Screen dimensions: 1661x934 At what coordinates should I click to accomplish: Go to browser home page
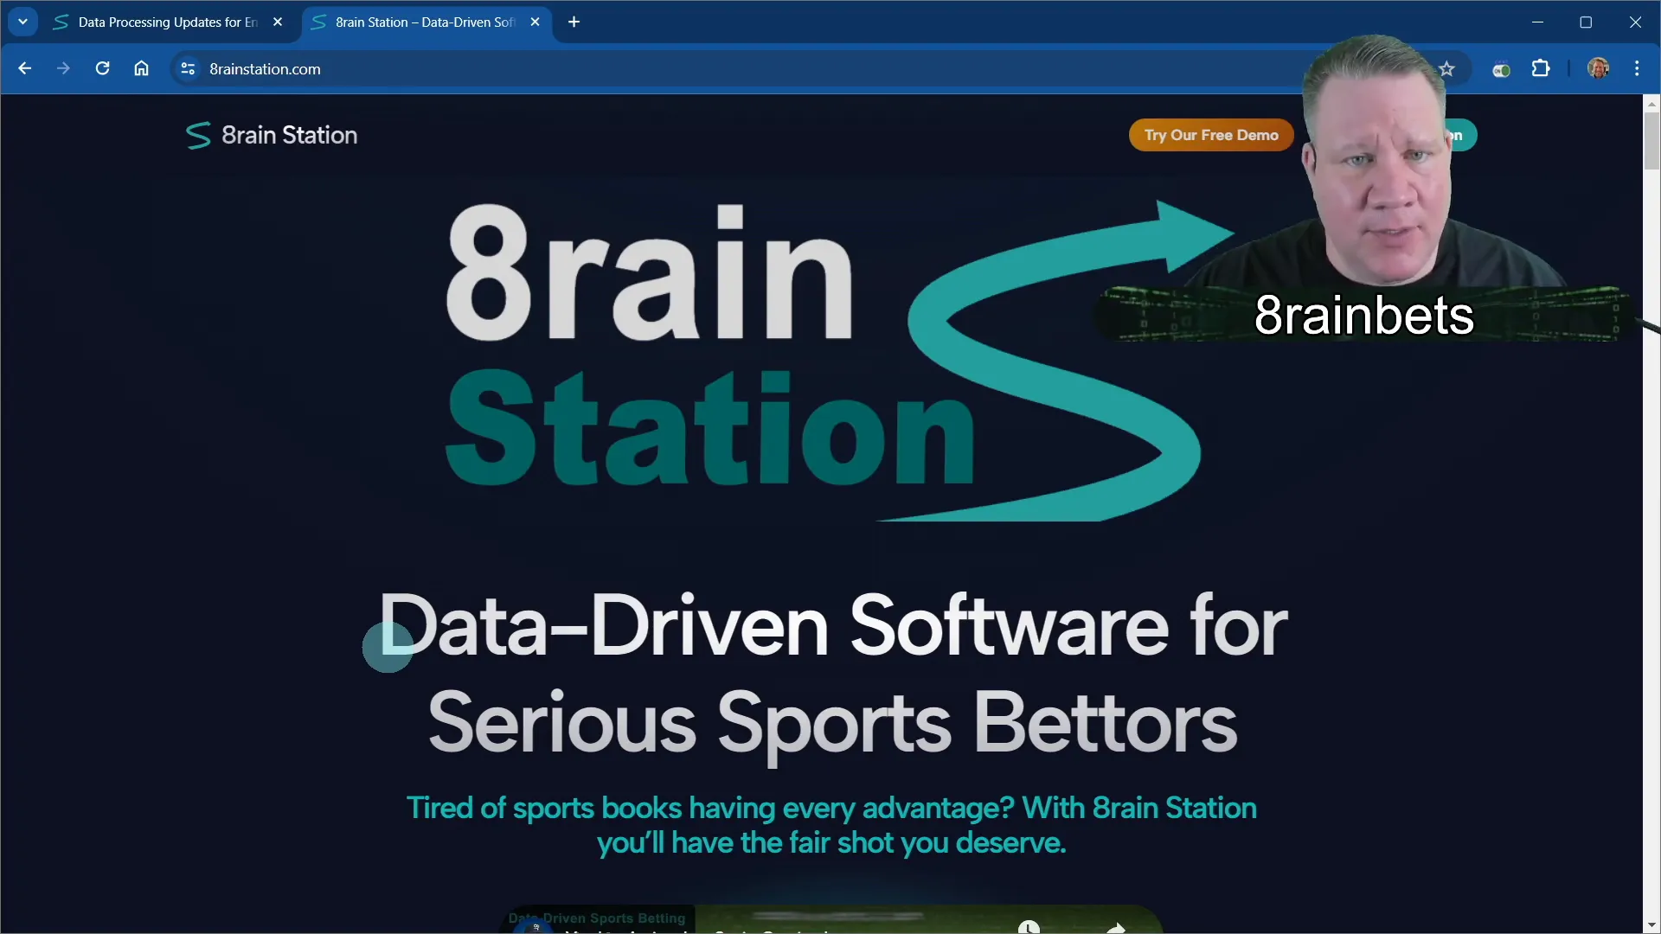coord(141,68)
